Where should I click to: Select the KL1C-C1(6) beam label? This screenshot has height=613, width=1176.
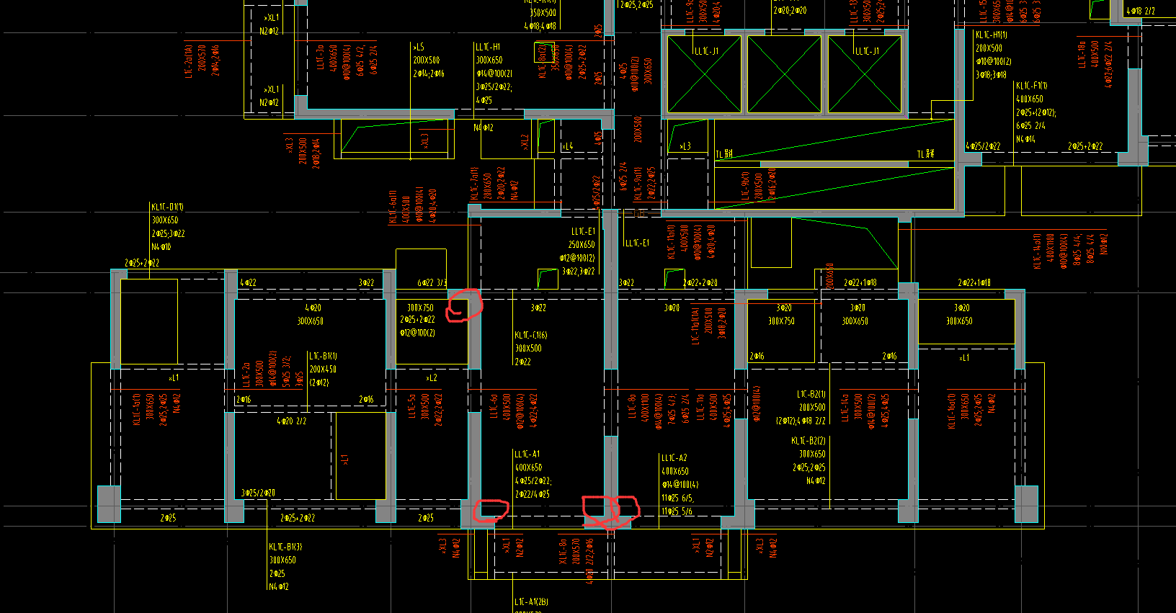pyautogui.click(x=531, y=335)
